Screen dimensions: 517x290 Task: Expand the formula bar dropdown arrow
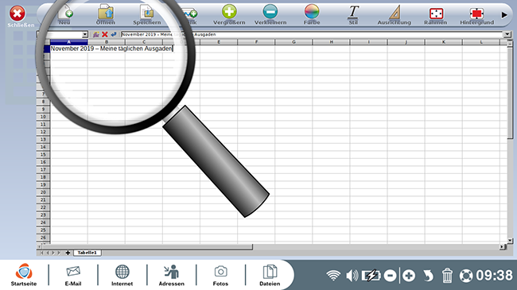[x=507, y=34]
